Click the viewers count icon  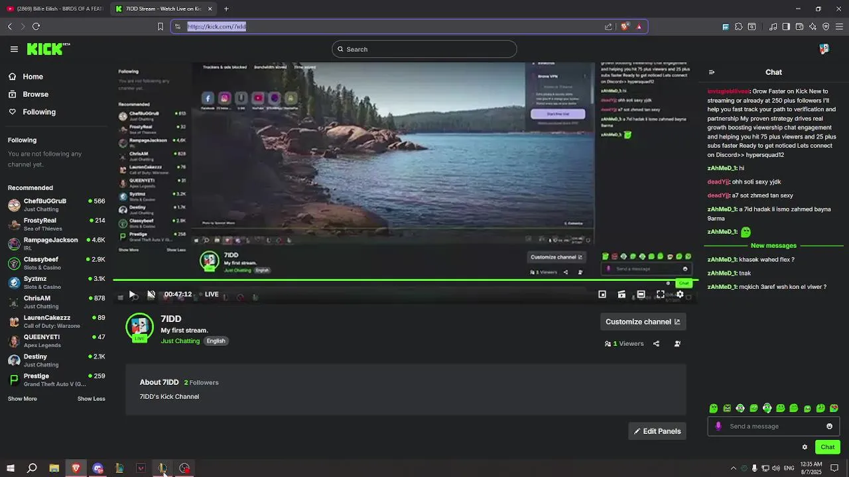tap(608, 344)
